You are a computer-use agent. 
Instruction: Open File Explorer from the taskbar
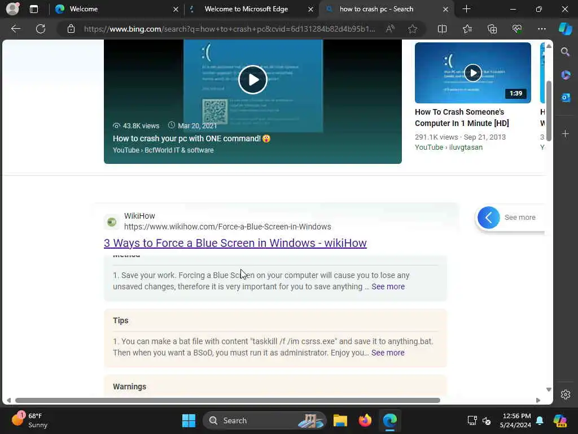pyautogui.click(x=340, y=420)
